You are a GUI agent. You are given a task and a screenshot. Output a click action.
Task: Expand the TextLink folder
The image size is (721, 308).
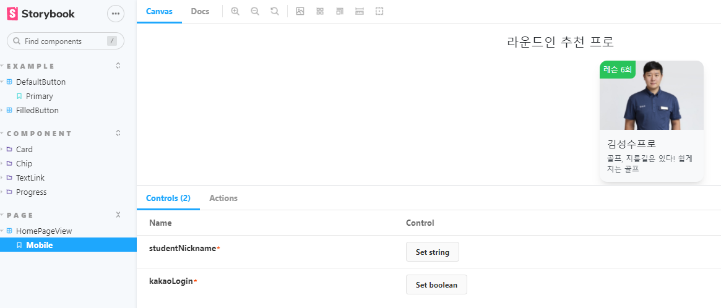point(30,178)
